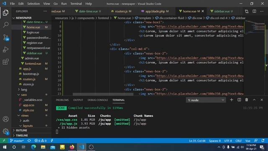Close the home.vue tab
Screen dimensions: 268x151
coord(203,11)
